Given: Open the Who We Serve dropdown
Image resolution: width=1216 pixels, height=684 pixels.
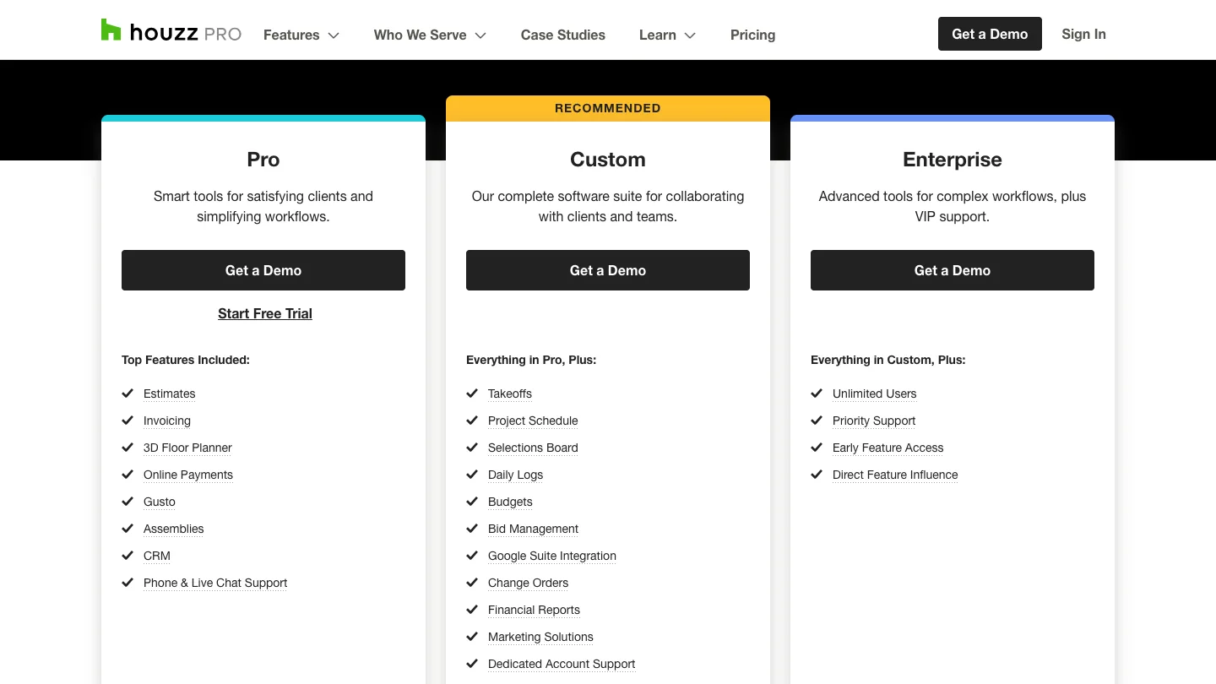Looking at the screenshot, I should pos(430,35).
